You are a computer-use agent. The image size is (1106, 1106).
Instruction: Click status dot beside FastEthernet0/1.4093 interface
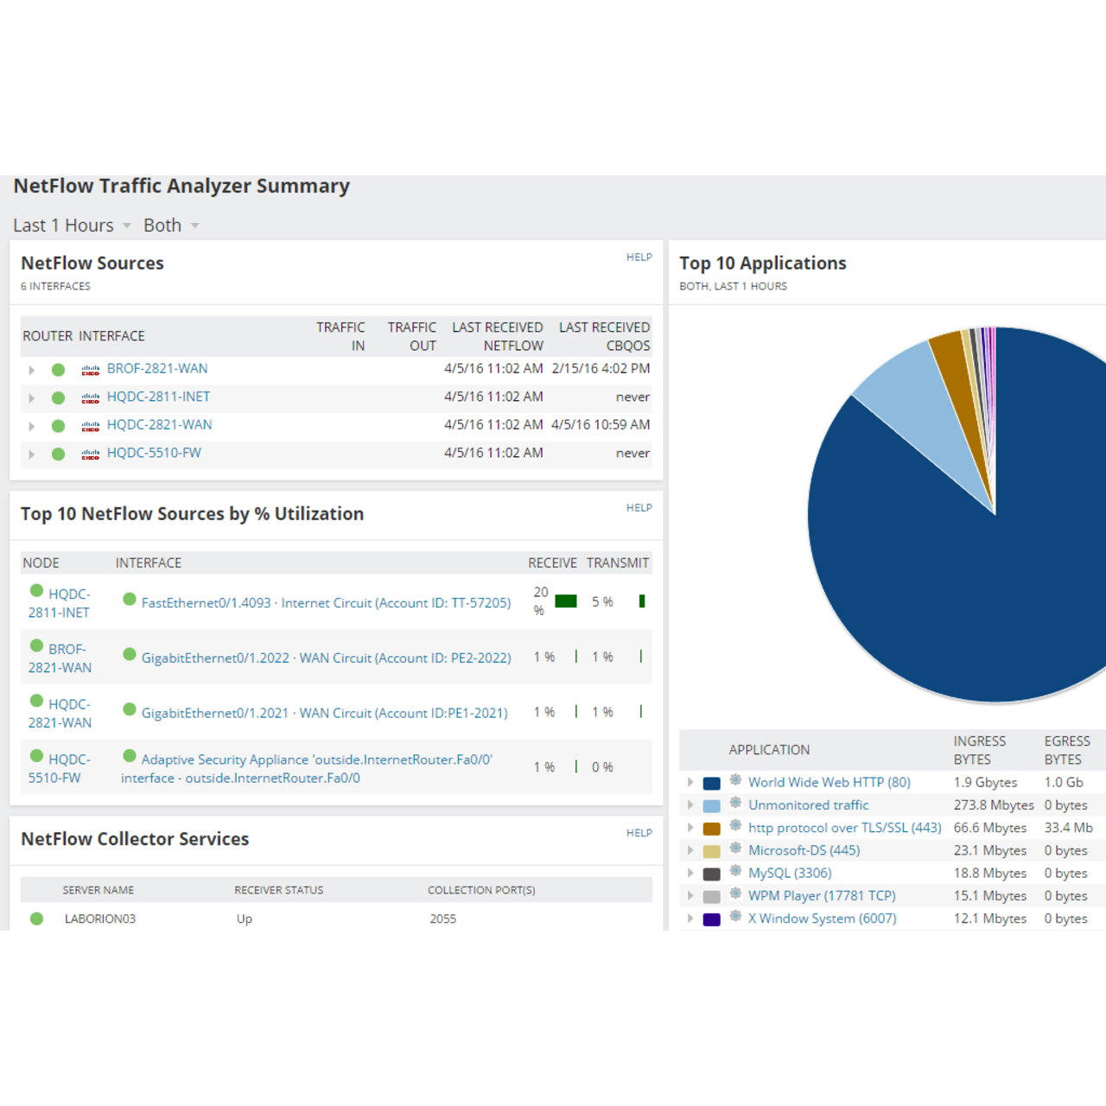[x=130, y=600]
